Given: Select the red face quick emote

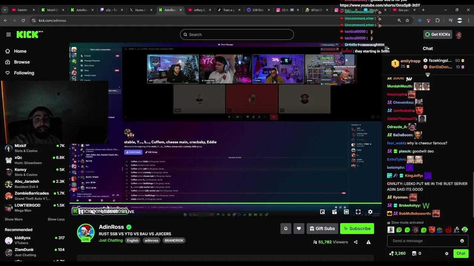Looking at the screenshot, I should point(432,230).
